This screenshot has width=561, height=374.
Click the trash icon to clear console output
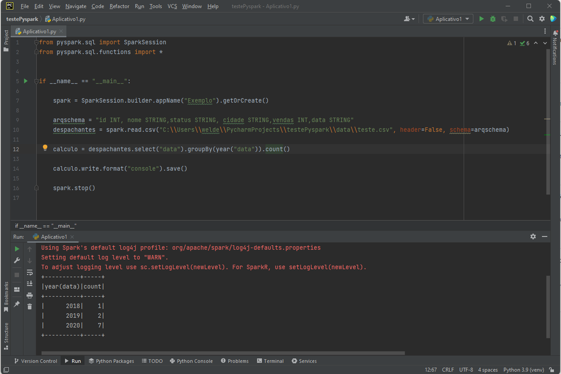point(30,306)
